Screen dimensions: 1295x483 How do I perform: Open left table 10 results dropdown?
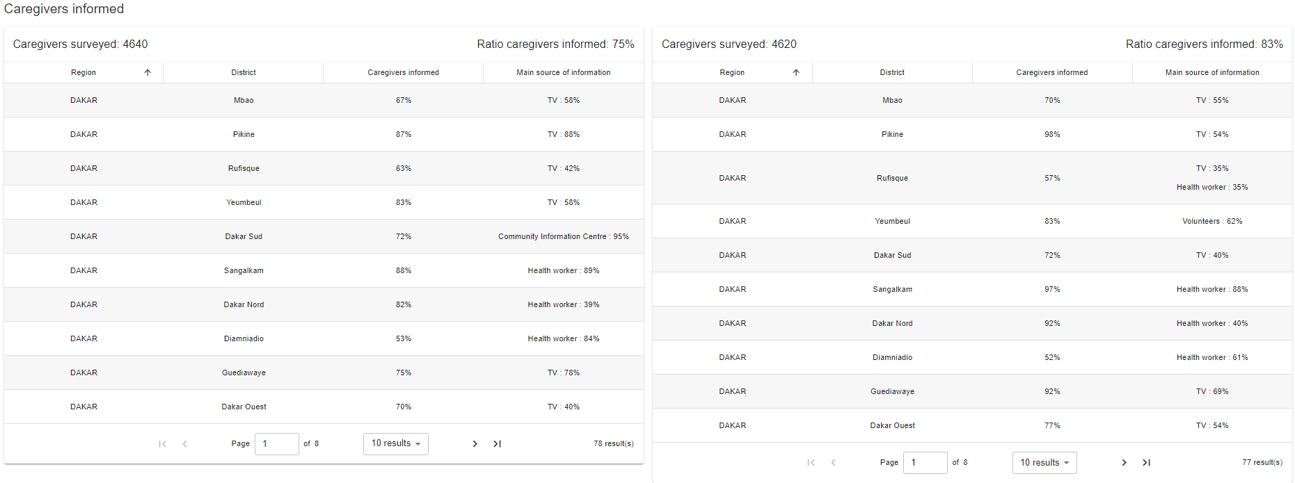(x=395, y=443)
